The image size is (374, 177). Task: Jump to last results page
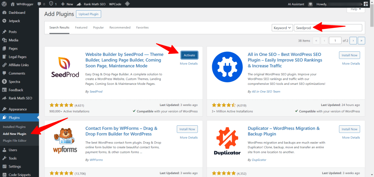coord(362,41)
